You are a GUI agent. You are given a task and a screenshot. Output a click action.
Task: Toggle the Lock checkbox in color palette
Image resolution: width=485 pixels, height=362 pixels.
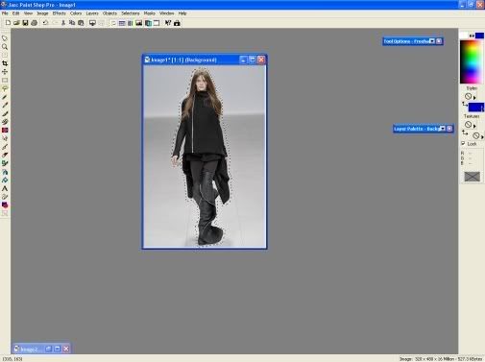tap(463, 143)
